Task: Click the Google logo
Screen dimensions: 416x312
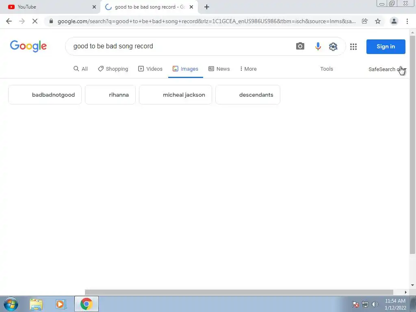Action: (28, 46)
